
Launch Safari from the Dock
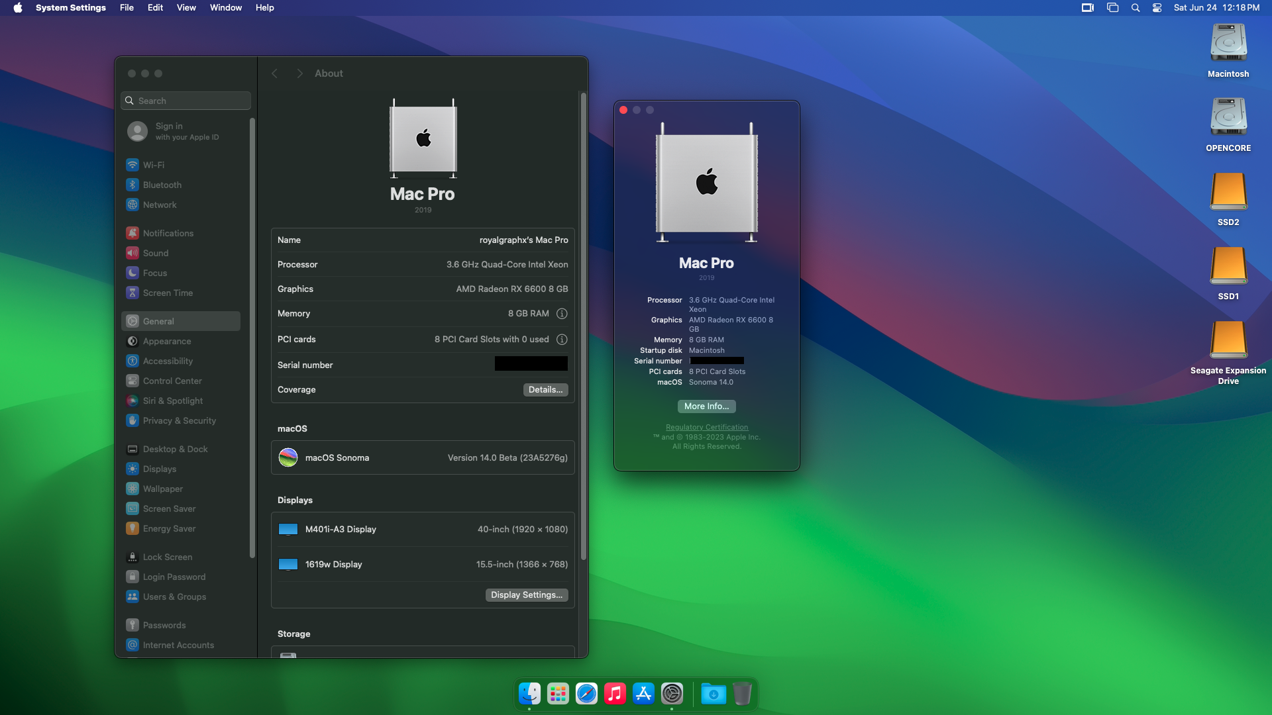pos(586,693)
